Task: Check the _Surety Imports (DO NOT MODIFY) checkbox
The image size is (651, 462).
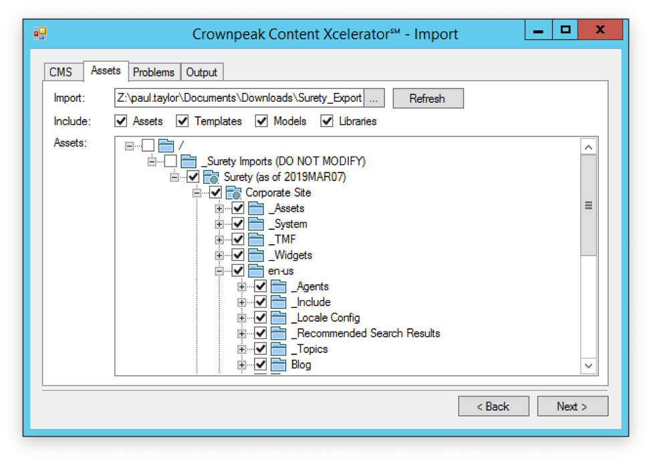Action: click(170, 161)
